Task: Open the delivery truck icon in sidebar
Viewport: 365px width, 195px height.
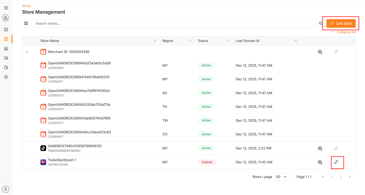Action: (x=6, y=58)
